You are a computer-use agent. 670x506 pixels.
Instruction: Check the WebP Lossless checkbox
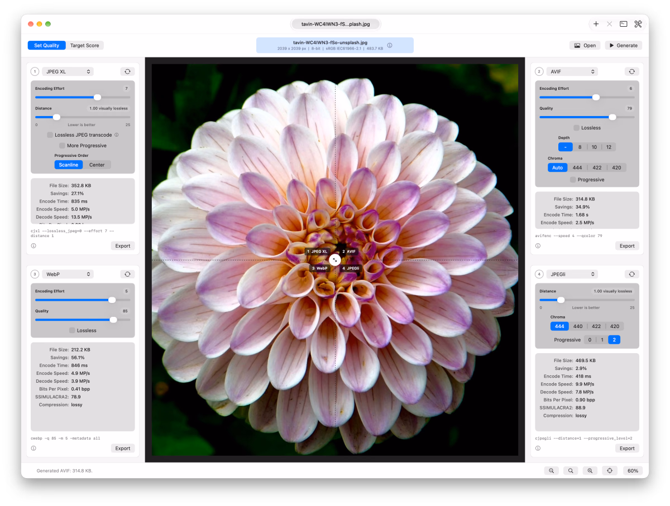72,330
